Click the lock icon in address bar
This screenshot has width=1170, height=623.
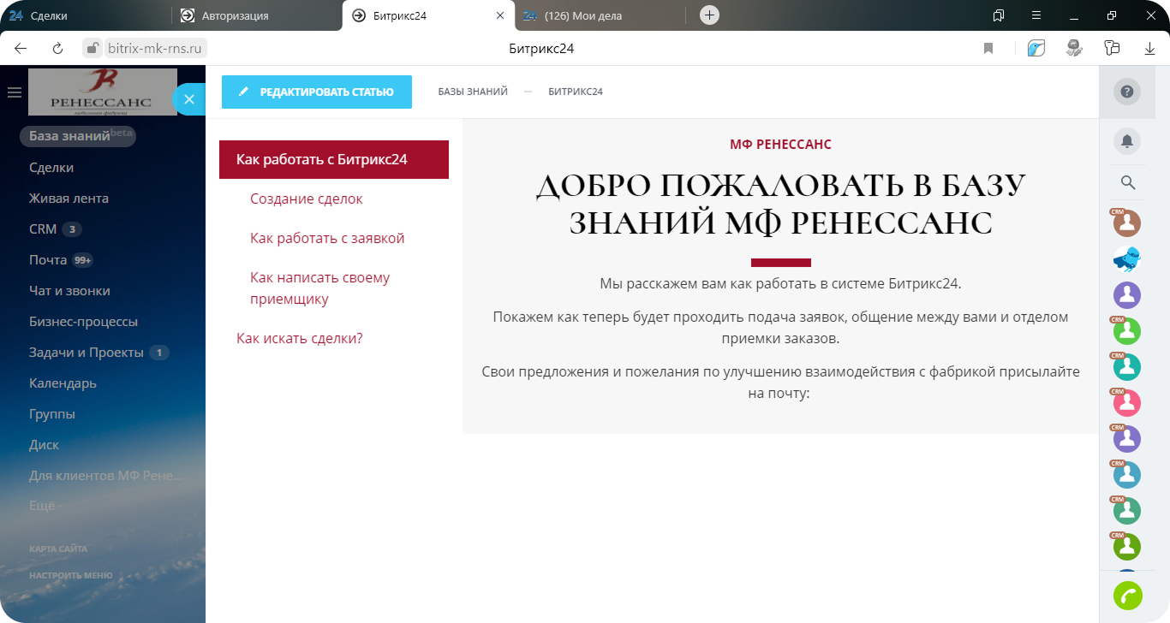[93, 48]
